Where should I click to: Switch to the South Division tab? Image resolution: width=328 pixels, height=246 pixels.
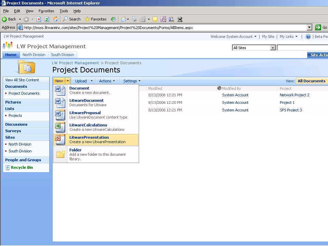point(63,55)
